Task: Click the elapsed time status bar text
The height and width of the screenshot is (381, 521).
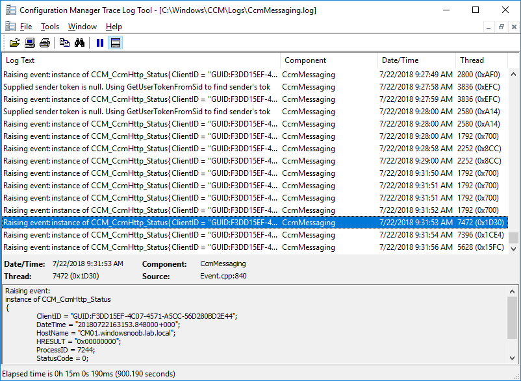Action: [89, 374]
